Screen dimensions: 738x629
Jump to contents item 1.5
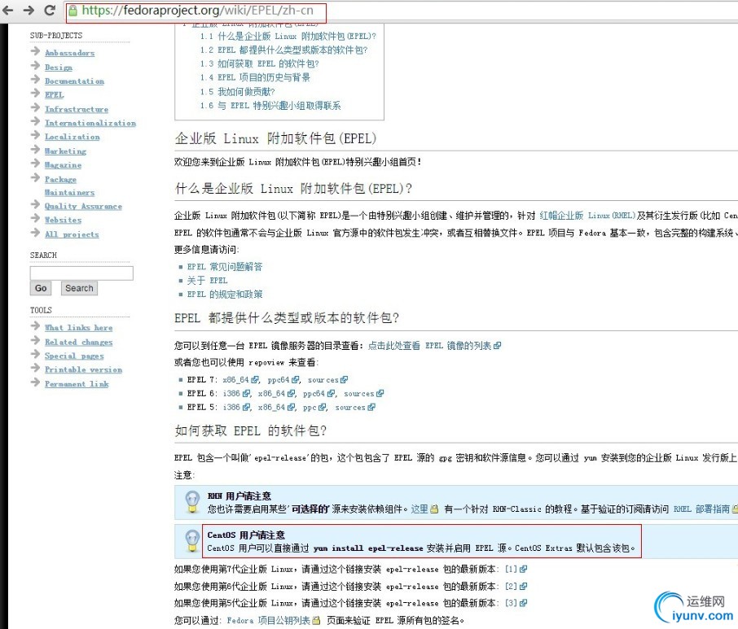(237, 92)
